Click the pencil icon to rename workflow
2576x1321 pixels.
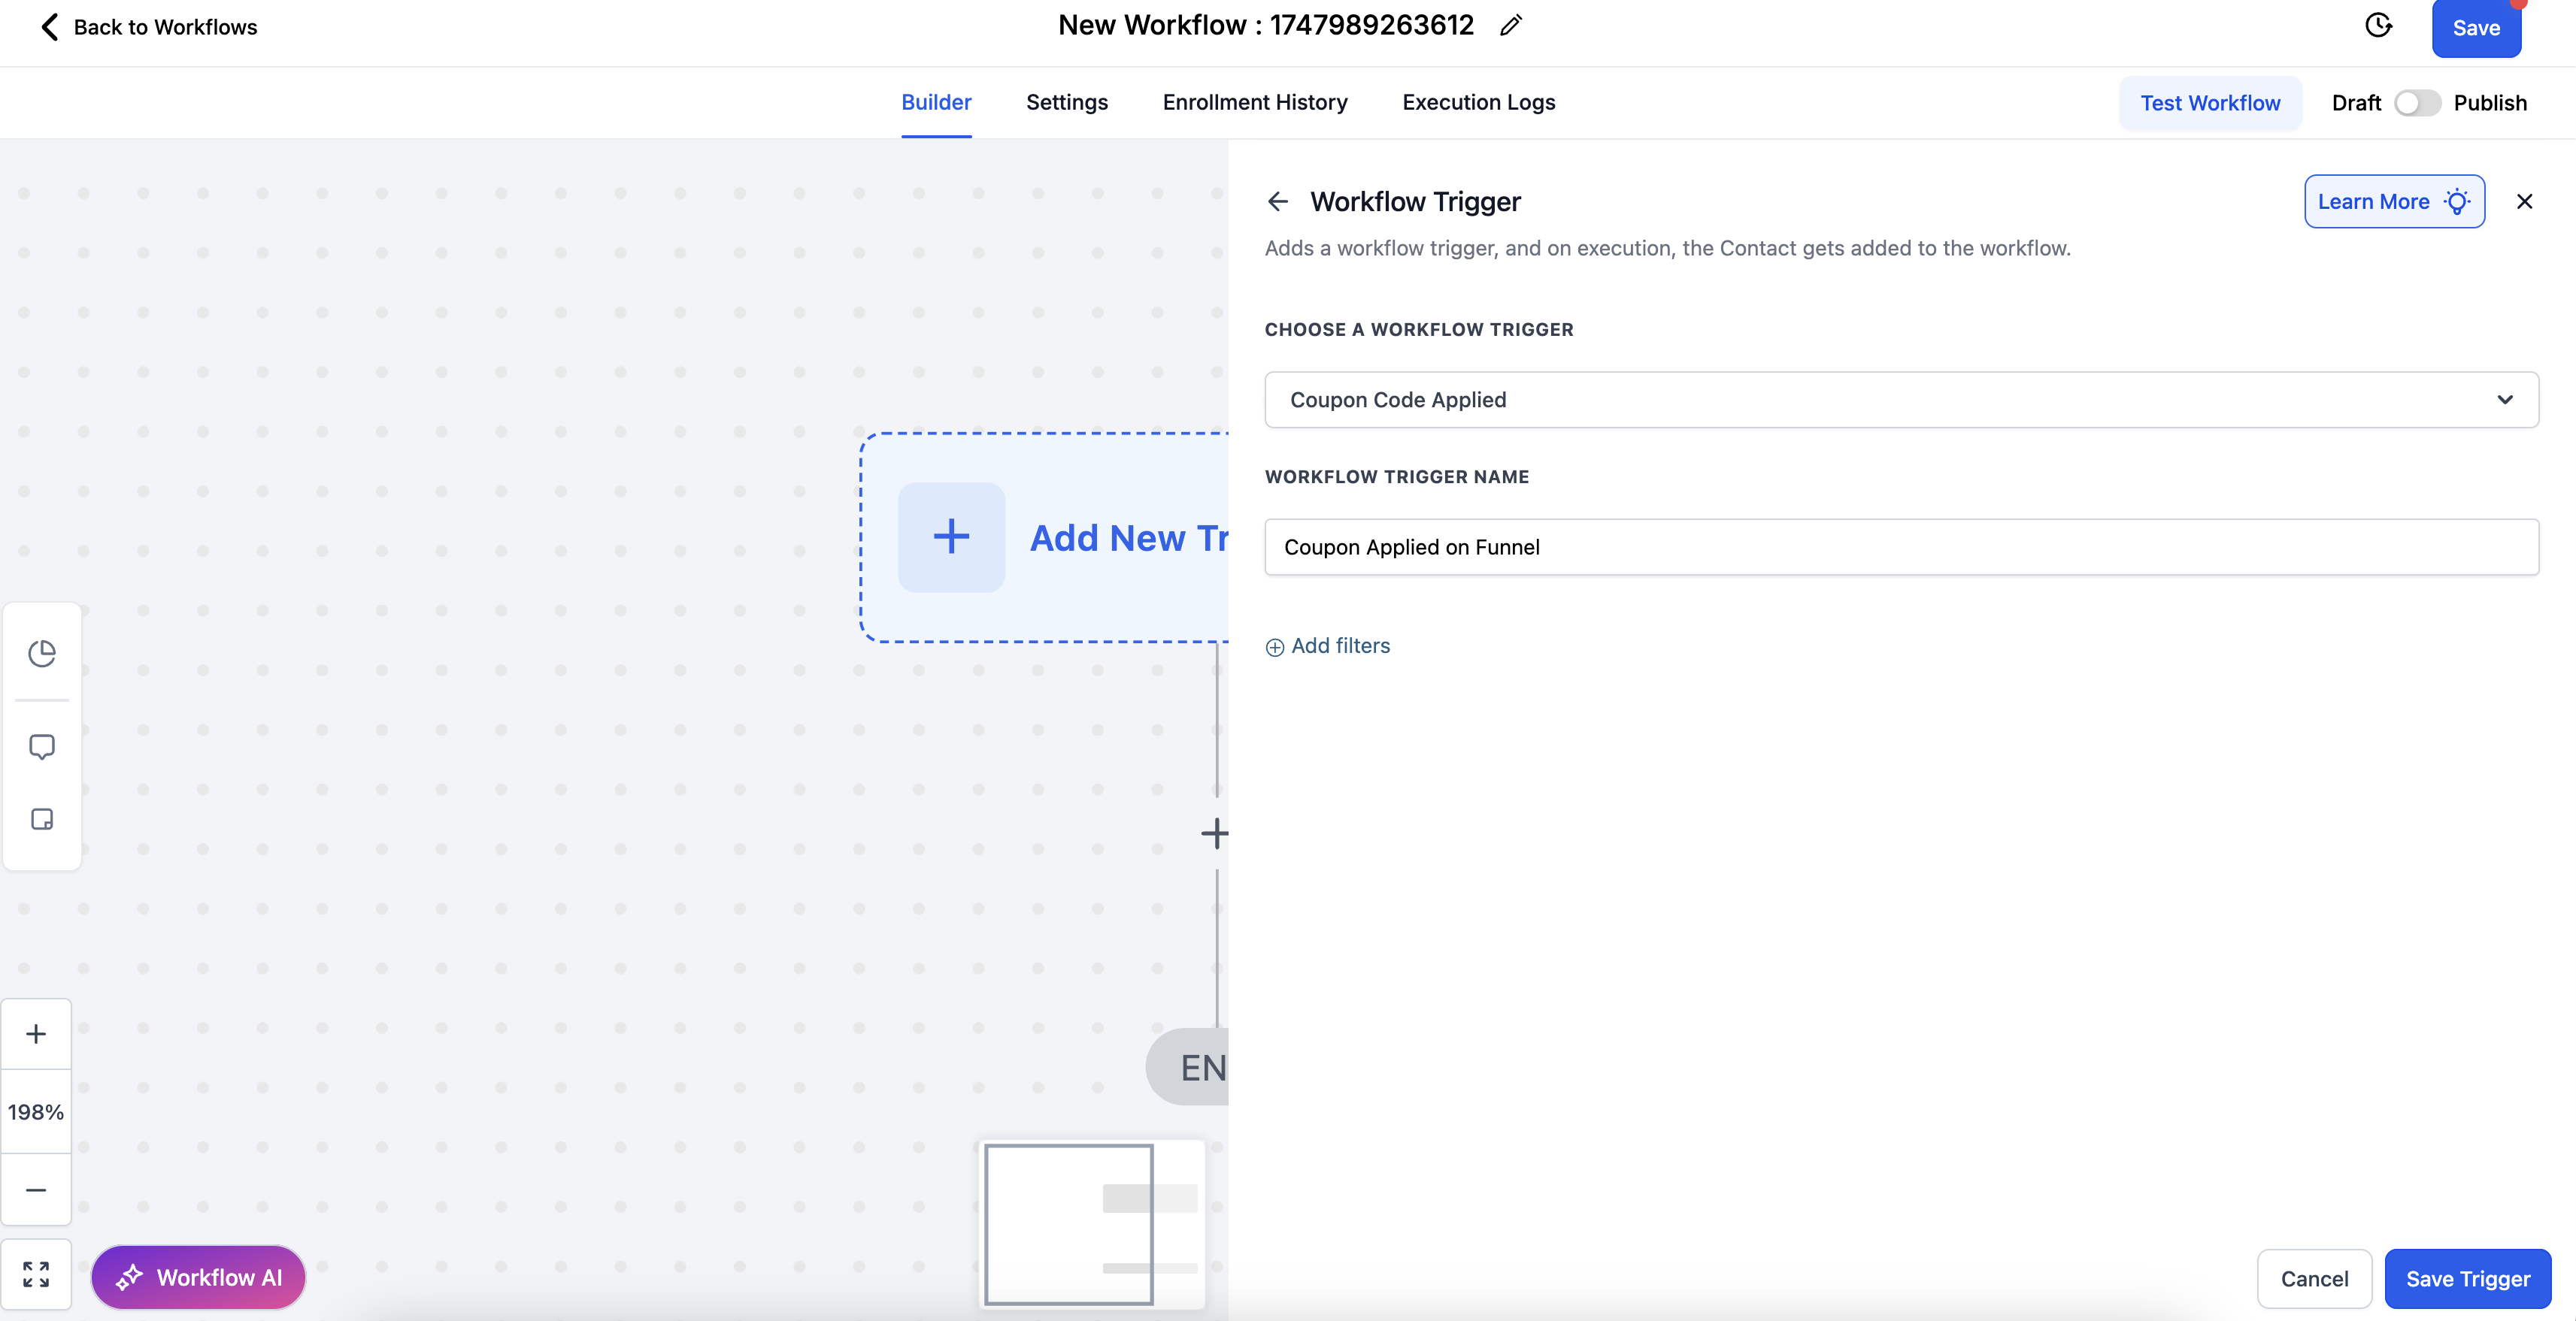1510,26
